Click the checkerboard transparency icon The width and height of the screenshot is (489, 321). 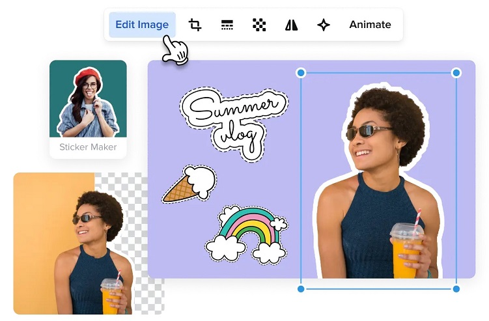pyautogui.click(x=259, y=25)
